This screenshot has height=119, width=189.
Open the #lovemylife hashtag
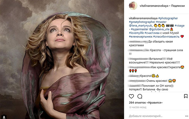pos(136,33)
